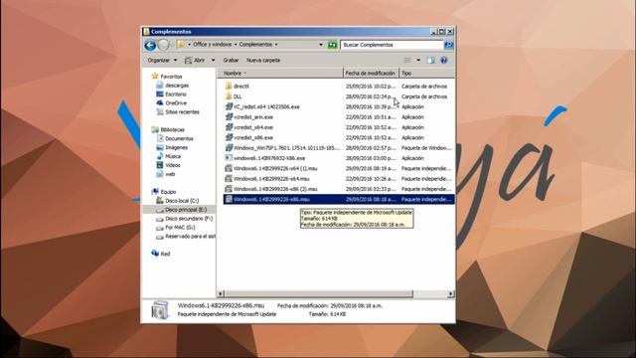
Task: Open Red in the navigation pane
Action: [165, 254]
